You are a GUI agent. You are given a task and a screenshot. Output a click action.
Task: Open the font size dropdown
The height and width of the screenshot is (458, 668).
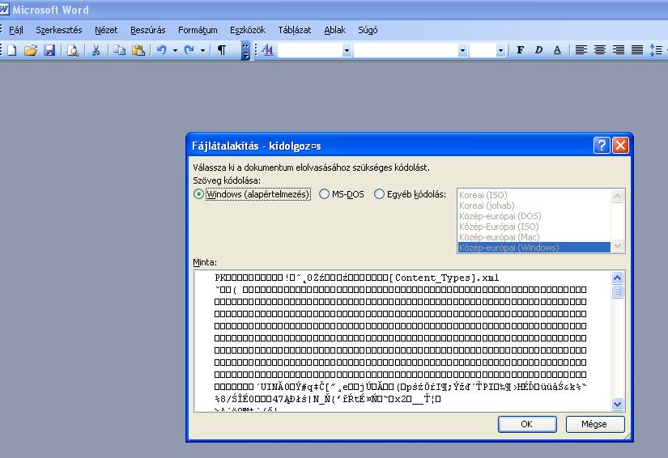click(500, 50)
